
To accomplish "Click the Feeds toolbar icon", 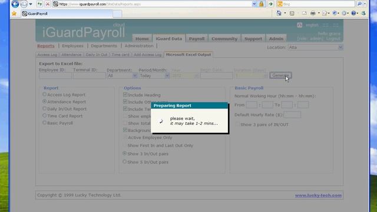I will pos(292,13).
